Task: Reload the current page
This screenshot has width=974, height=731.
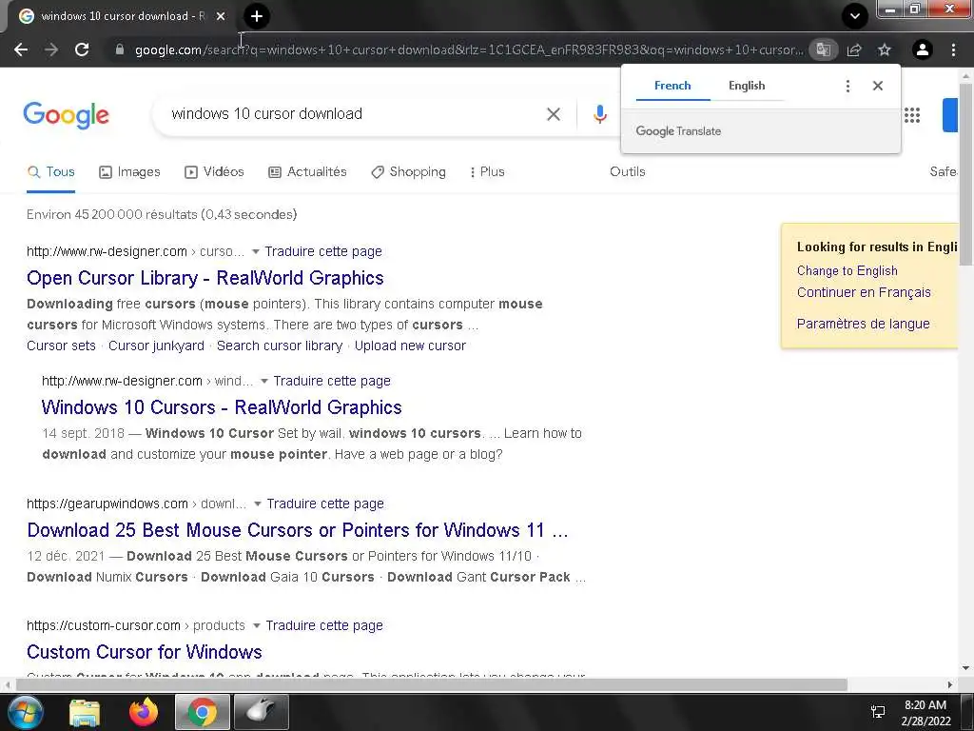Action: [x=82, y=49]
